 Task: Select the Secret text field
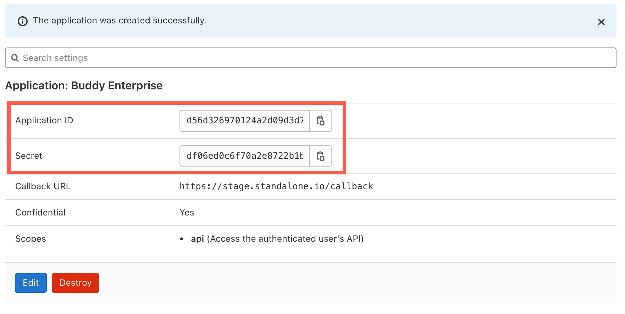click(x=245, y=156)
